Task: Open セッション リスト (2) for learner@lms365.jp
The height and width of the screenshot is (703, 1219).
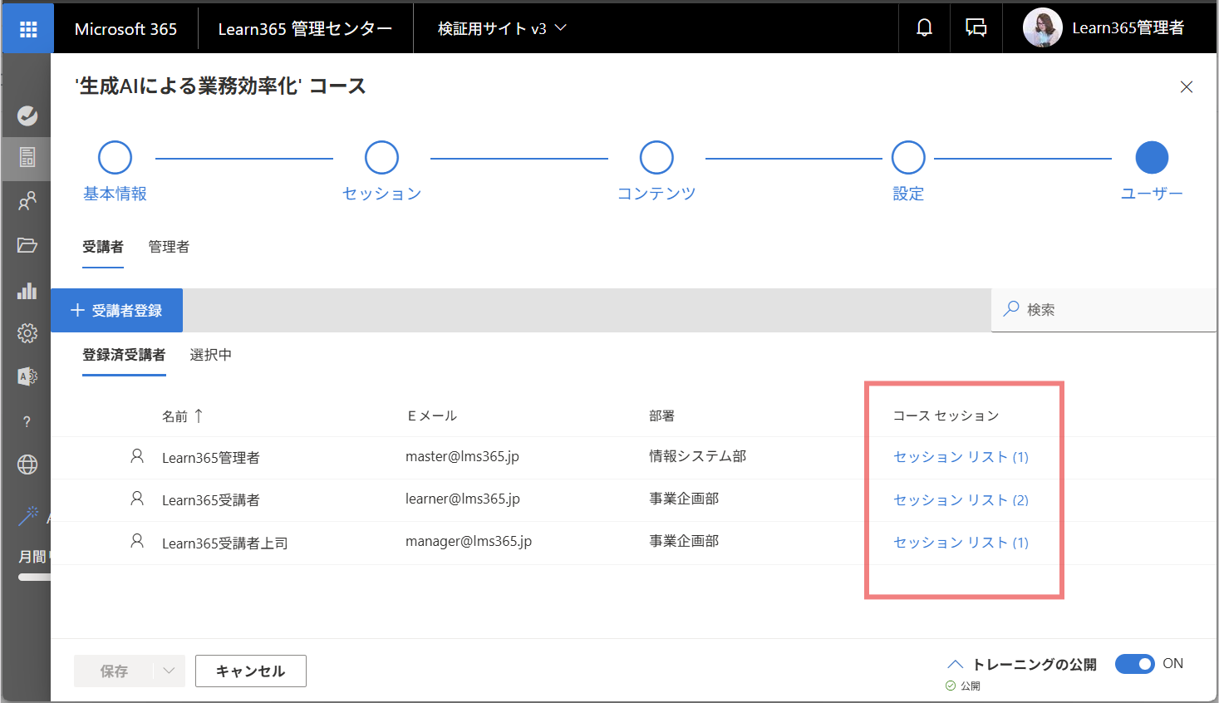Action: (x=961, y=500)
